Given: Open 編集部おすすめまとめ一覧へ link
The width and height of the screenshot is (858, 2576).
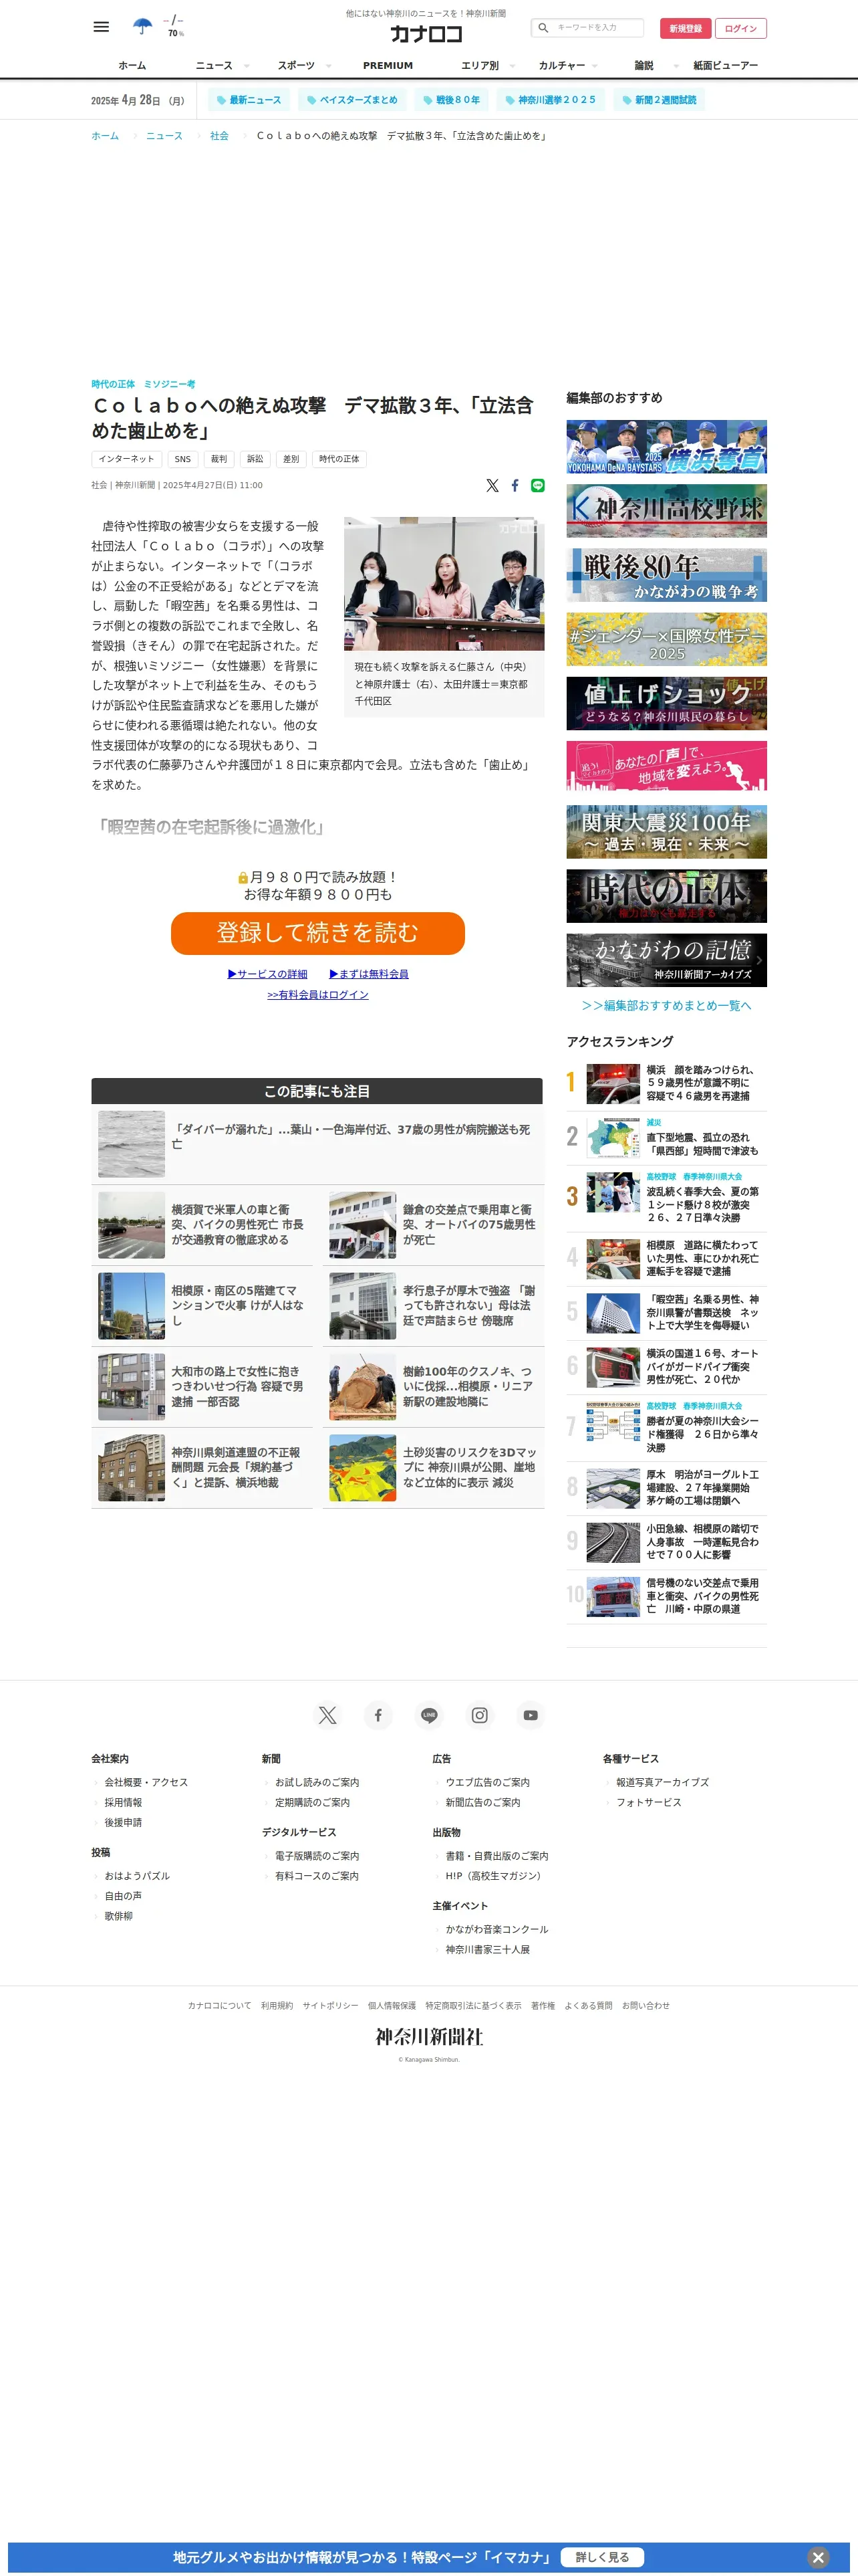Looking at the screenshot, I should (x=666, y=1006).
